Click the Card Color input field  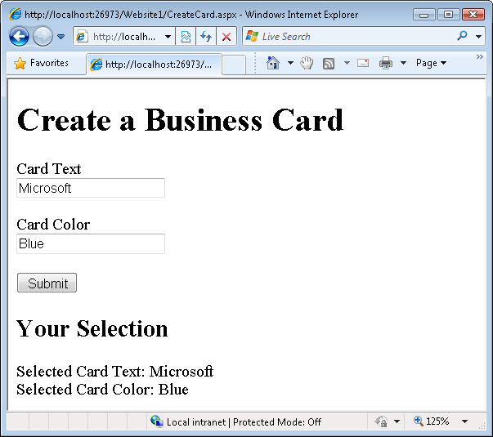(91, 243)
